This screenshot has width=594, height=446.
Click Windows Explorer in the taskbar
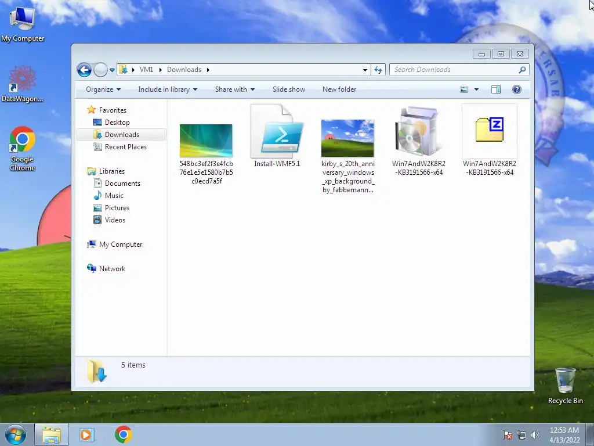point(52,435)
